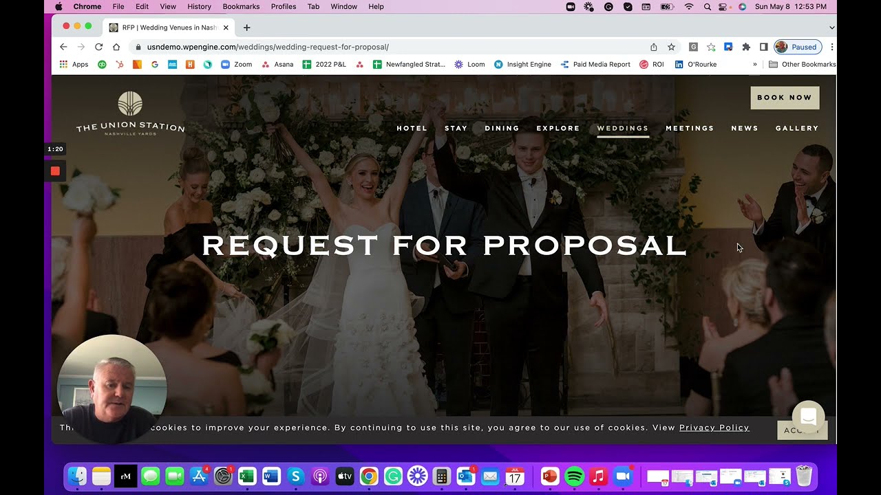Launch Excel from the dock
881x495 pixels.
click(x=247, y=476)
